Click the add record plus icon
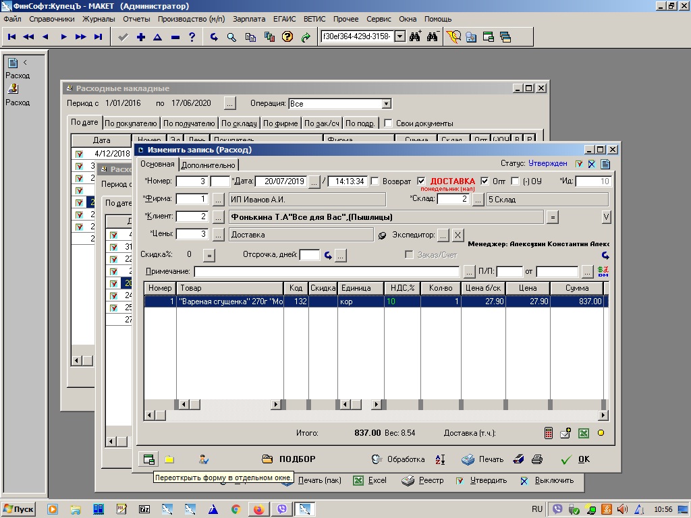Screen dimensions: 691x518 click(140, 37)
